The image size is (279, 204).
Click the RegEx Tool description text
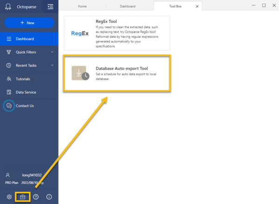[127, 36]
